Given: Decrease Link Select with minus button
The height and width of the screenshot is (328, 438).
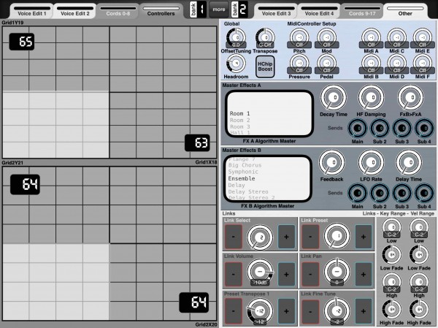Looking at the screenshot, I should click(234, 237).
